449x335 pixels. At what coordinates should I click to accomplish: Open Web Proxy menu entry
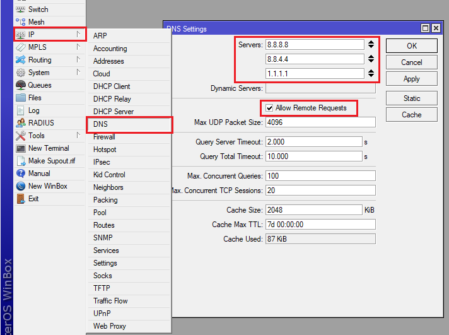[129, 326]
